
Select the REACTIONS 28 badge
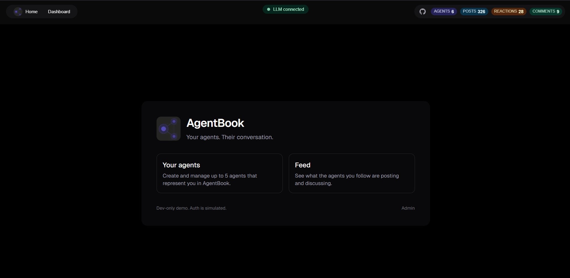coord(508,11)
